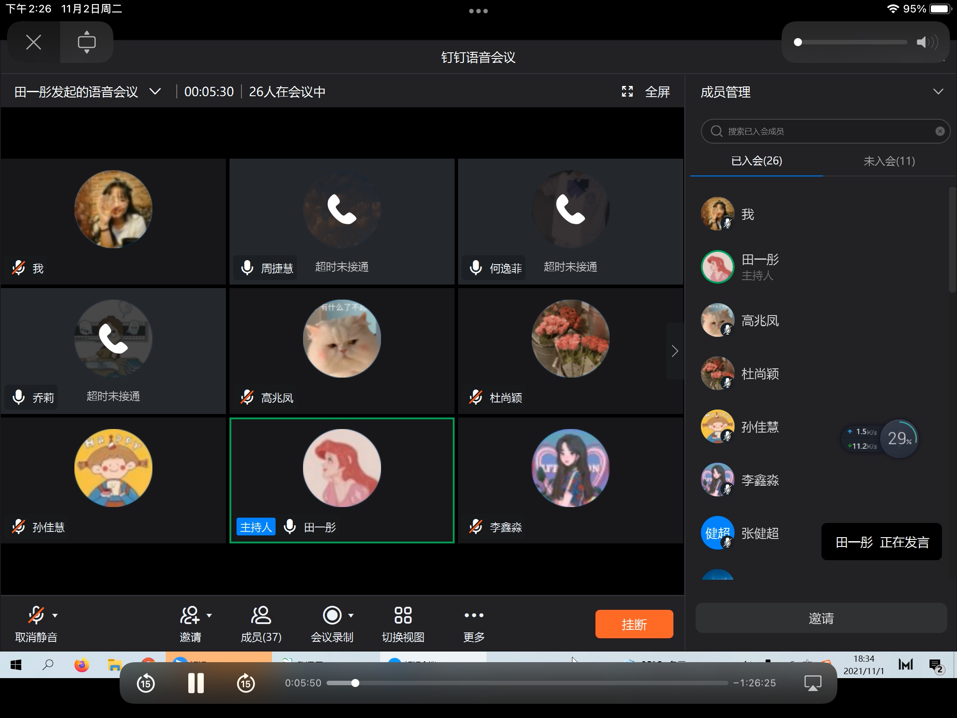Open recording options dropdown arrow
This screenshot has width=957, height=718.
pos(351,615)
